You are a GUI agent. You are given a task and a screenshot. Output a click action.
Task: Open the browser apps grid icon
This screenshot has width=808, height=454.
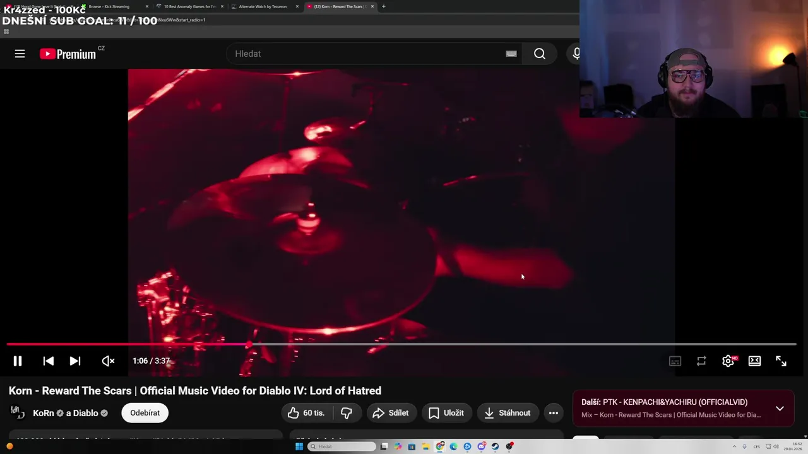coord(6,31)
